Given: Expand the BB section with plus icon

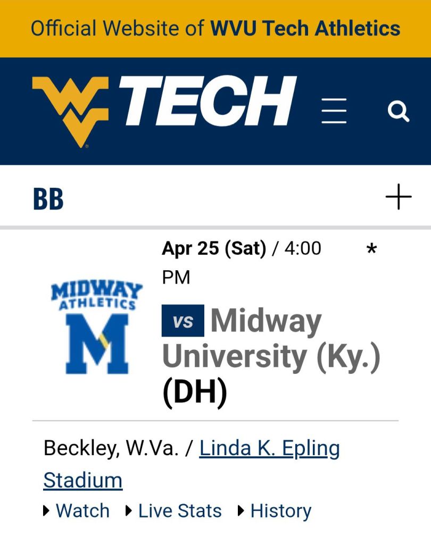Looking at the screenshot, I should 399,197.
